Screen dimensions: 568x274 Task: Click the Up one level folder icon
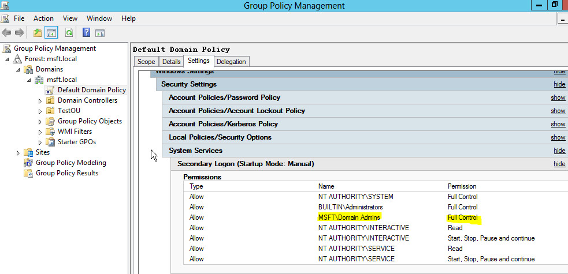38,33
